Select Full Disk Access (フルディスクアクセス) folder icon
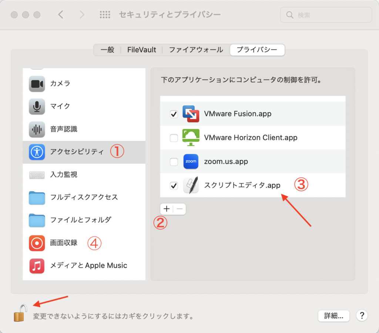The width and height of the screenshot is (379, 333). tap(37, 198)
